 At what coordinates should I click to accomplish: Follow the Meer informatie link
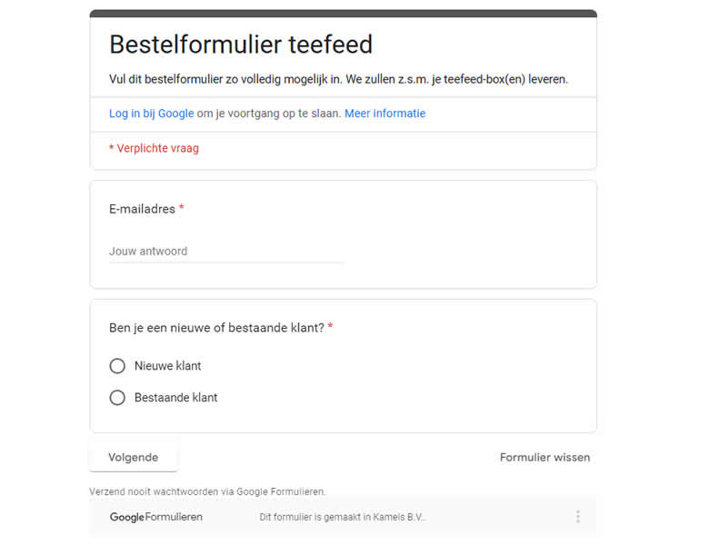[x=384, y=114]
